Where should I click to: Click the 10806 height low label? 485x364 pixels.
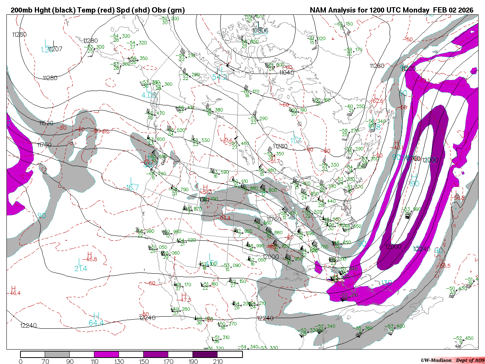click(260, 30)
